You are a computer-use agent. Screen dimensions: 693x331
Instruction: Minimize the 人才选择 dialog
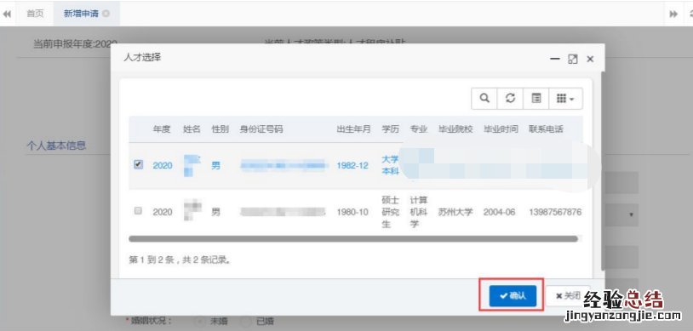(x=555, y=59)
